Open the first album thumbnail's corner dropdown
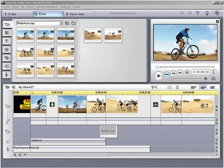The image size is (224, 168). pyautogui.click(x=32, y=32)
